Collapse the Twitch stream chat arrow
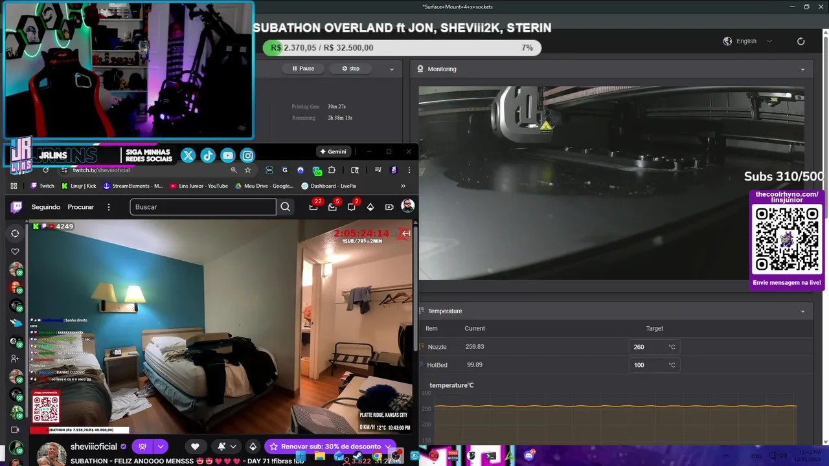 406,234
